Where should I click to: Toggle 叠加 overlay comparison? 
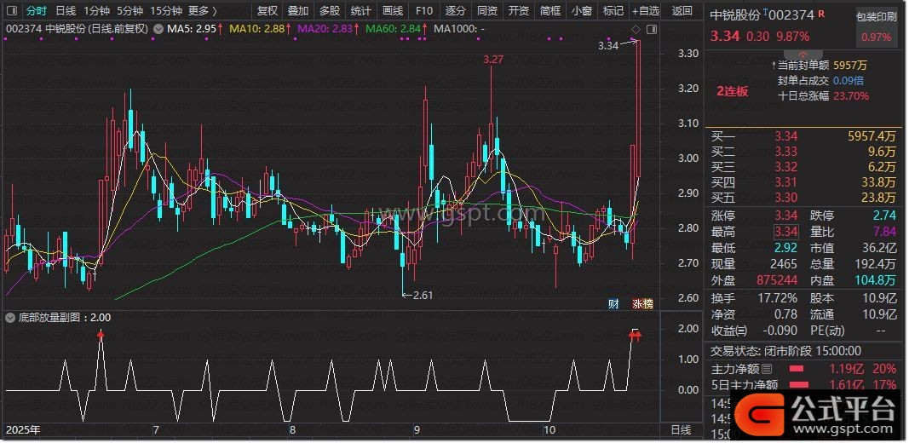(298, 11)
